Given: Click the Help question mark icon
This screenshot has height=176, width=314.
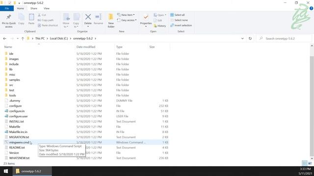Looking at the screenshot, I should click(x=311, y=8).
